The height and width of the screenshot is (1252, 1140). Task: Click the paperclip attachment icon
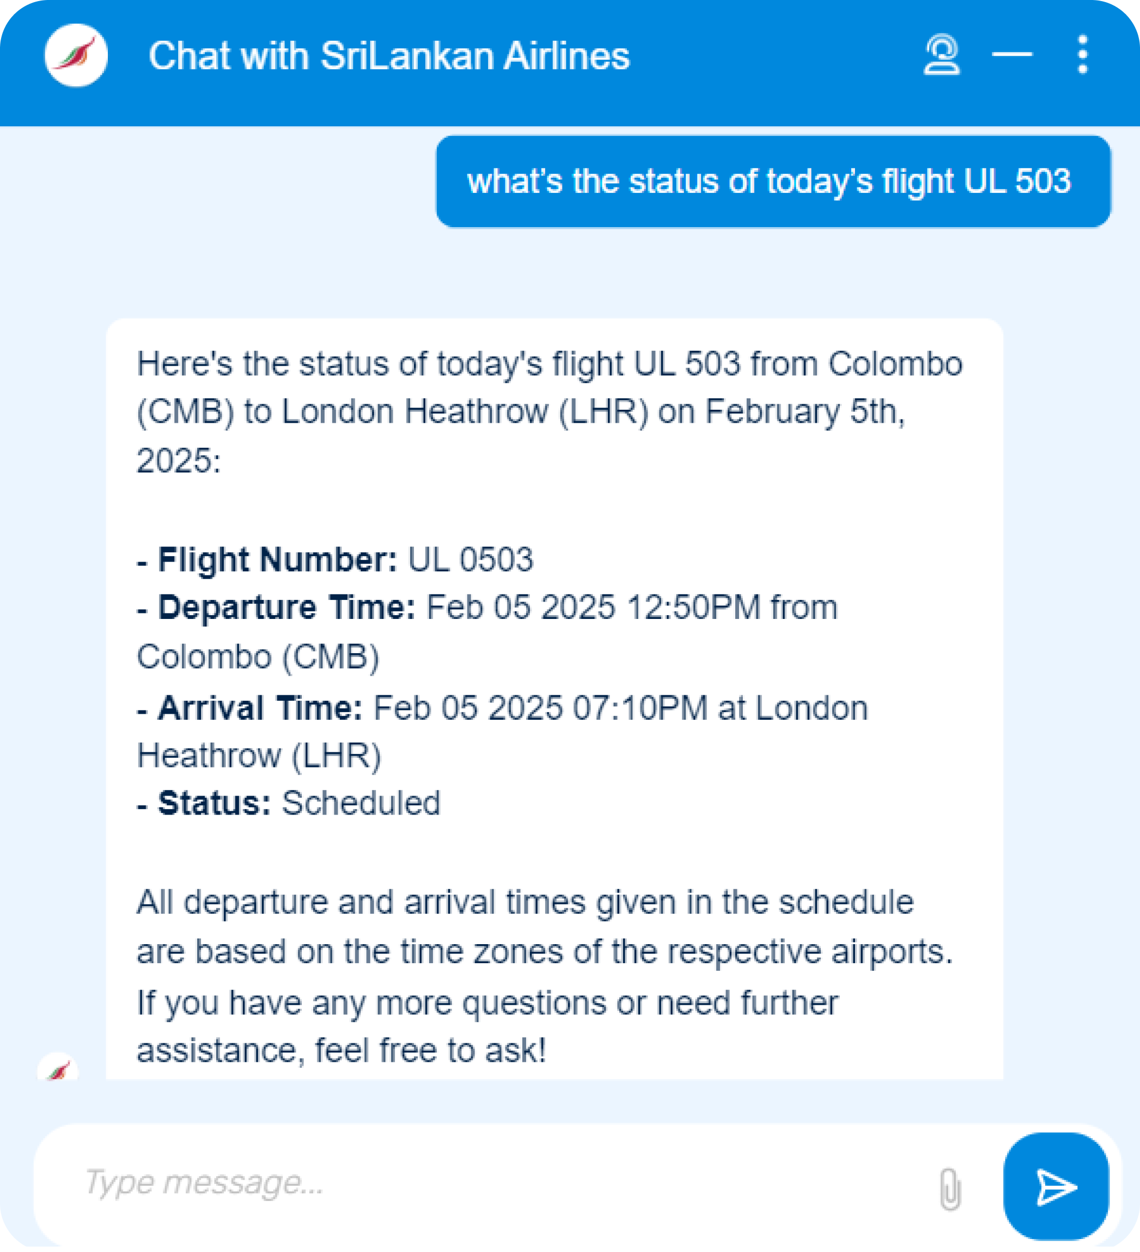pos(949,1188)
